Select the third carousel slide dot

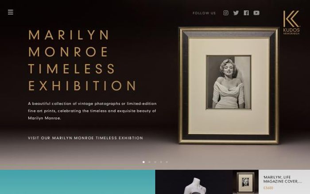point(155,162)
